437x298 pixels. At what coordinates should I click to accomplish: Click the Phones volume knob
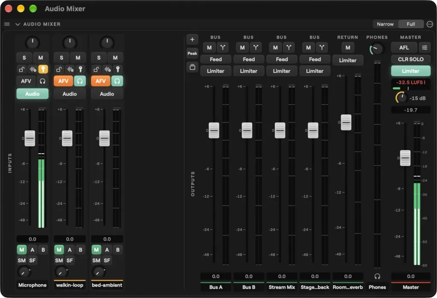[377, 49]
